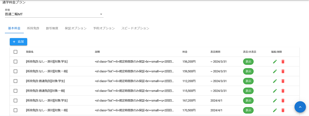Viewport: 309px width, 116px height.
Task: Select the スピードオプション tab
Action: point(135,28)
